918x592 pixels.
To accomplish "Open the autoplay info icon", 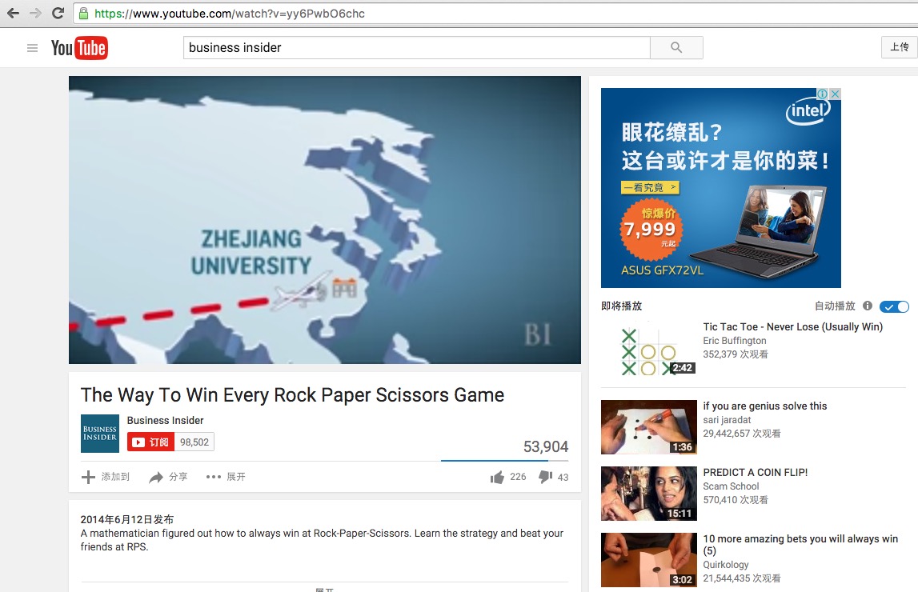I will [868, 306].
